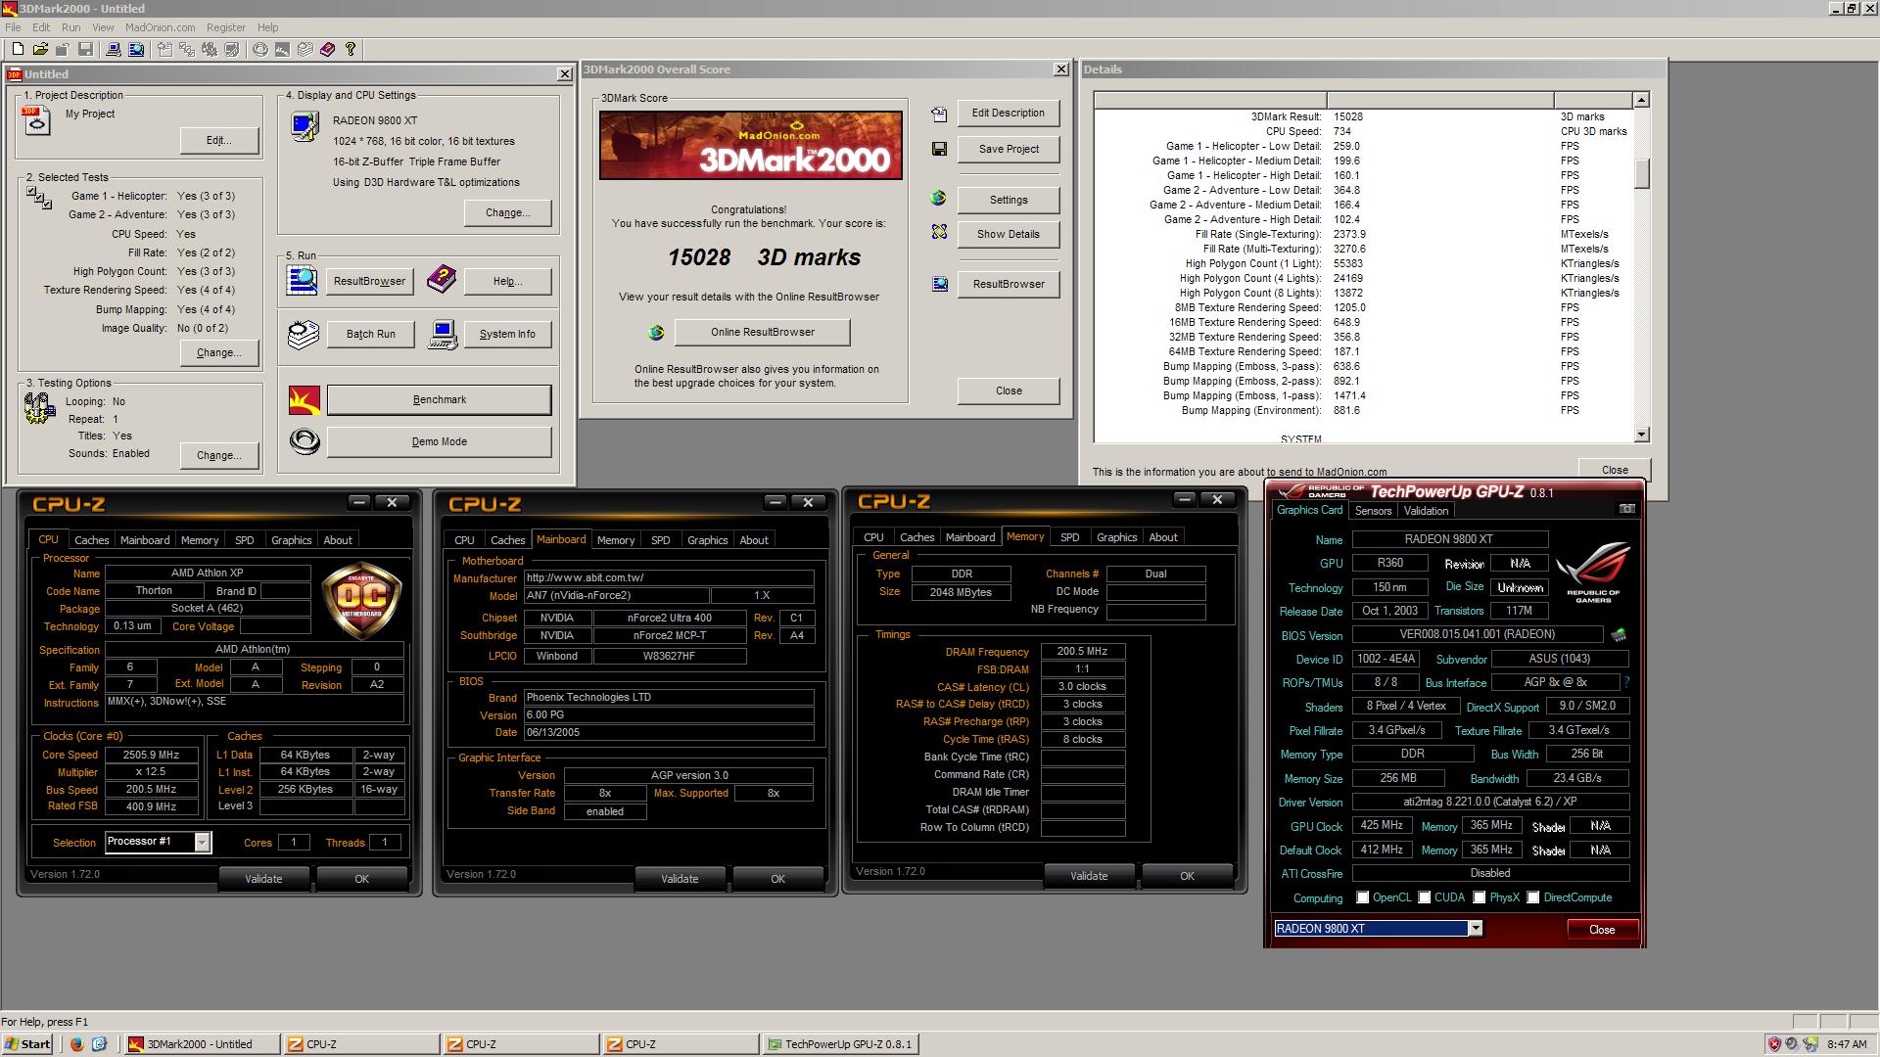
Task: Click the New project toolbar icon
Action: click(18, 49)
